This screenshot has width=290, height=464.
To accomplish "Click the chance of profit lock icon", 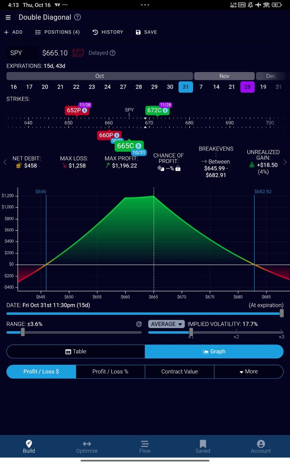I will click(178, 169).
